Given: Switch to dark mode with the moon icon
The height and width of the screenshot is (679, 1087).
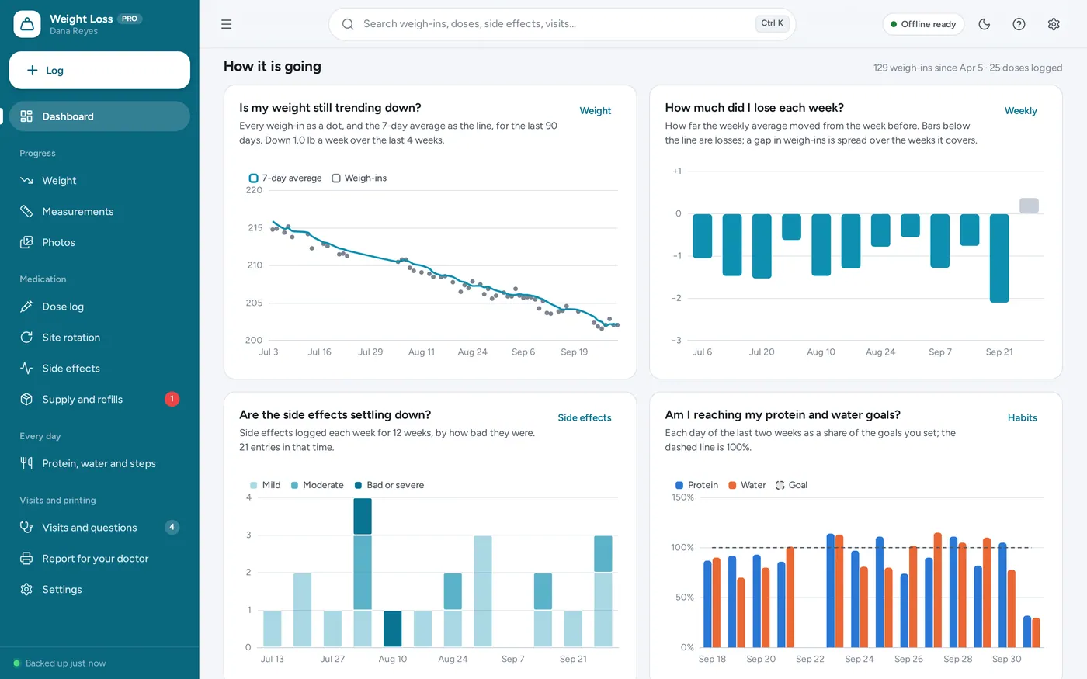Looking at the screenshot, I should coord(985,24).
